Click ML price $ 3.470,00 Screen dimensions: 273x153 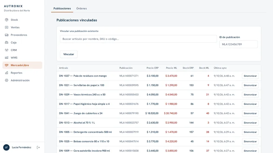[171, 76]
